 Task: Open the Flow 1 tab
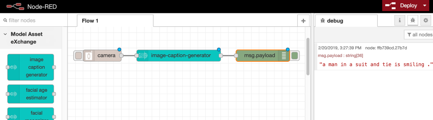tap(115, 21)
